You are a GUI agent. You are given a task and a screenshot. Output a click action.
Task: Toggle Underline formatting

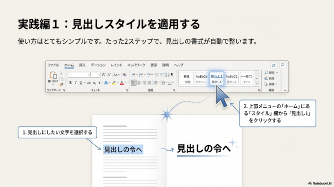(81, 83)
